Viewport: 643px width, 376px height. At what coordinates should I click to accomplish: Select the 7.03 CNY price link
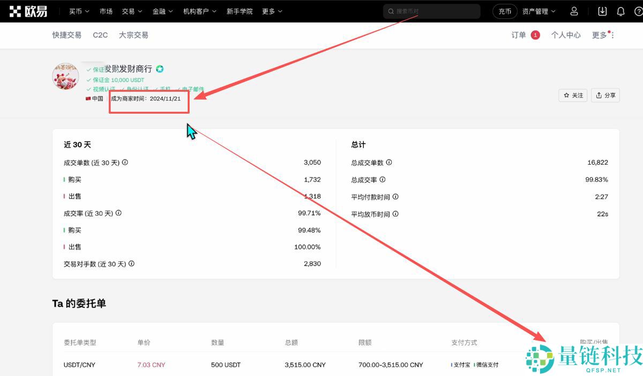tap(151, 364)
